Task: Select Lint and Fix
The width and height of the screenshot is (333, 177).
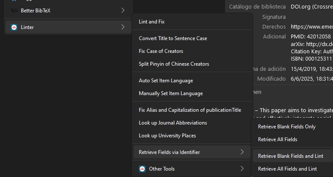Action: [x=152, y=21]
